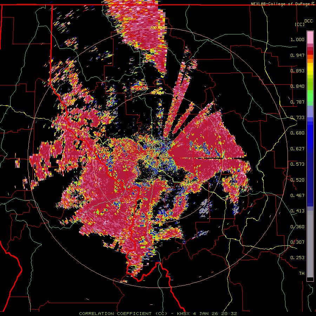Select the 0.787 scale value
Screen dimensions: 316x316
[297, 102]
